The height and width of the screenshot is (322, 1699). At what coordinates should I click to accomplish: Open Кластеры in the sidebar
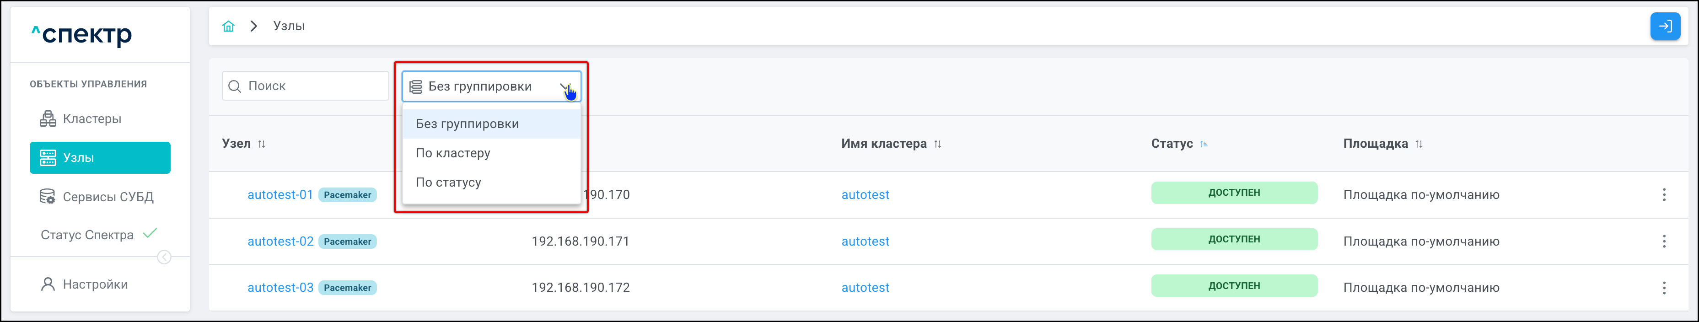click(91, 119)
